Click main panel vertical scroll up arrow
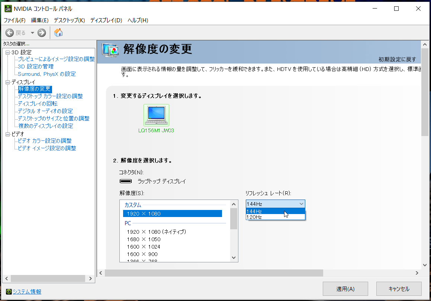This screenshot has width=431, height=301. pyautogui.click(x=425, y=45)
